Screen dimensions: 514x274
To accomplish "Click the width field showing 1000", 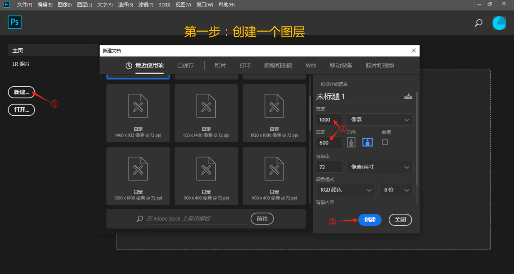I will (329, 120).
